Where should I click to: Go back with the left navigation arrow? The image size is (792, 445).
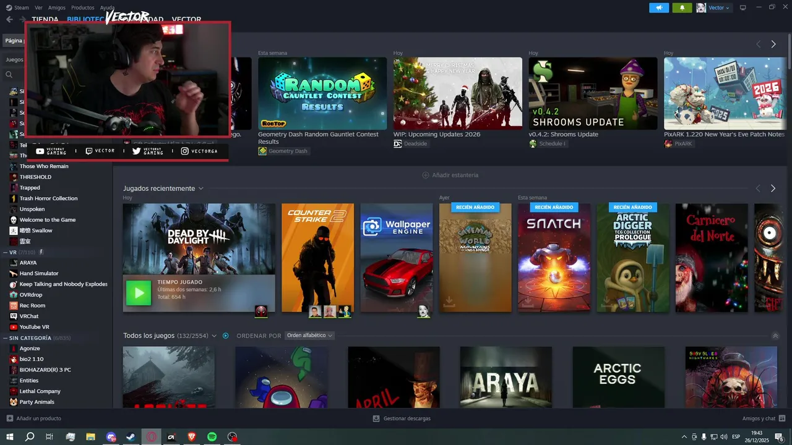tap(9, 19)
